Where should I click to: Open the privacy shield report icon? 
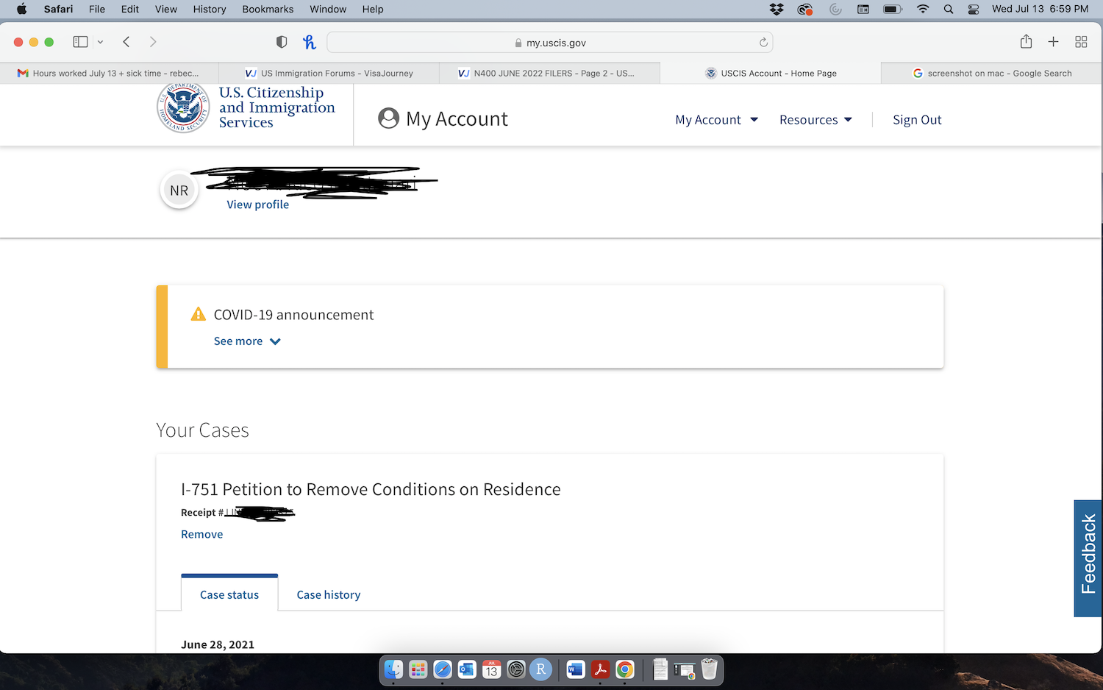click(282, 42)
